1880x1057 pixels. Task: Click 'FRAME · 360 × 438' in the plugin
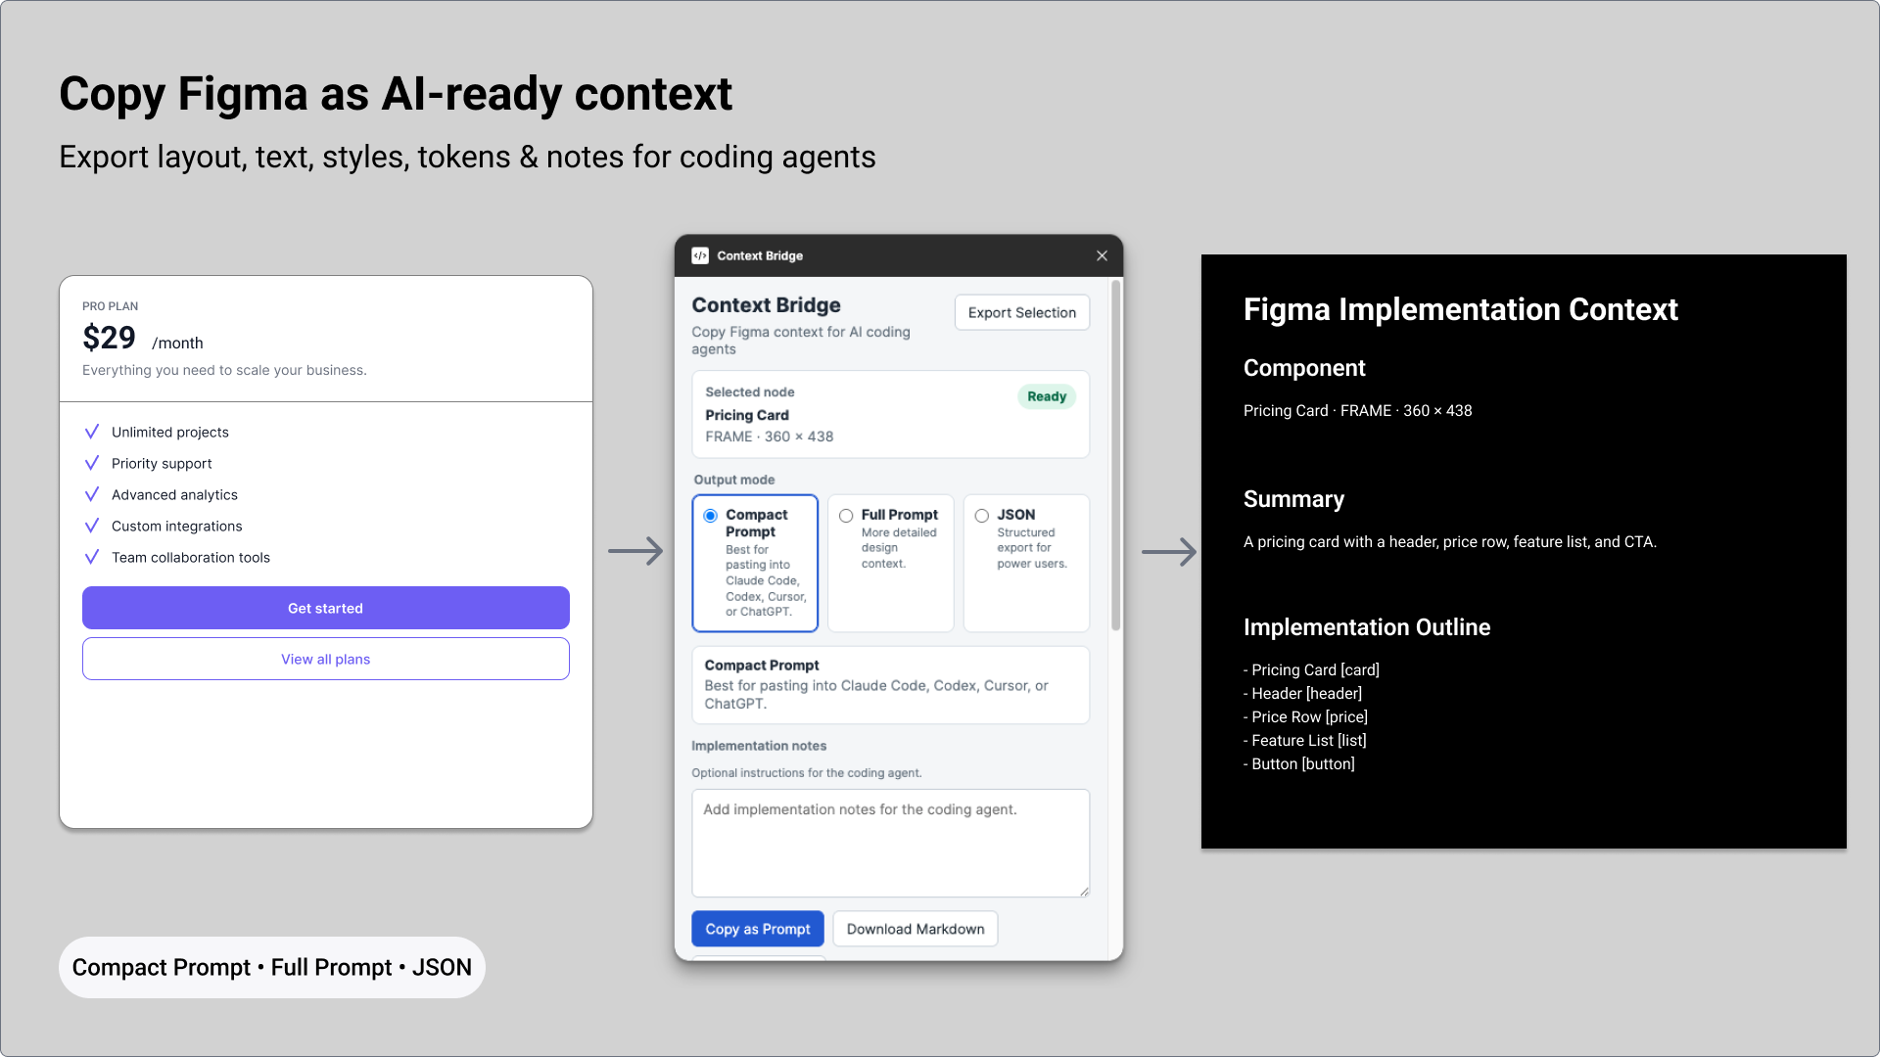point(770,437)
